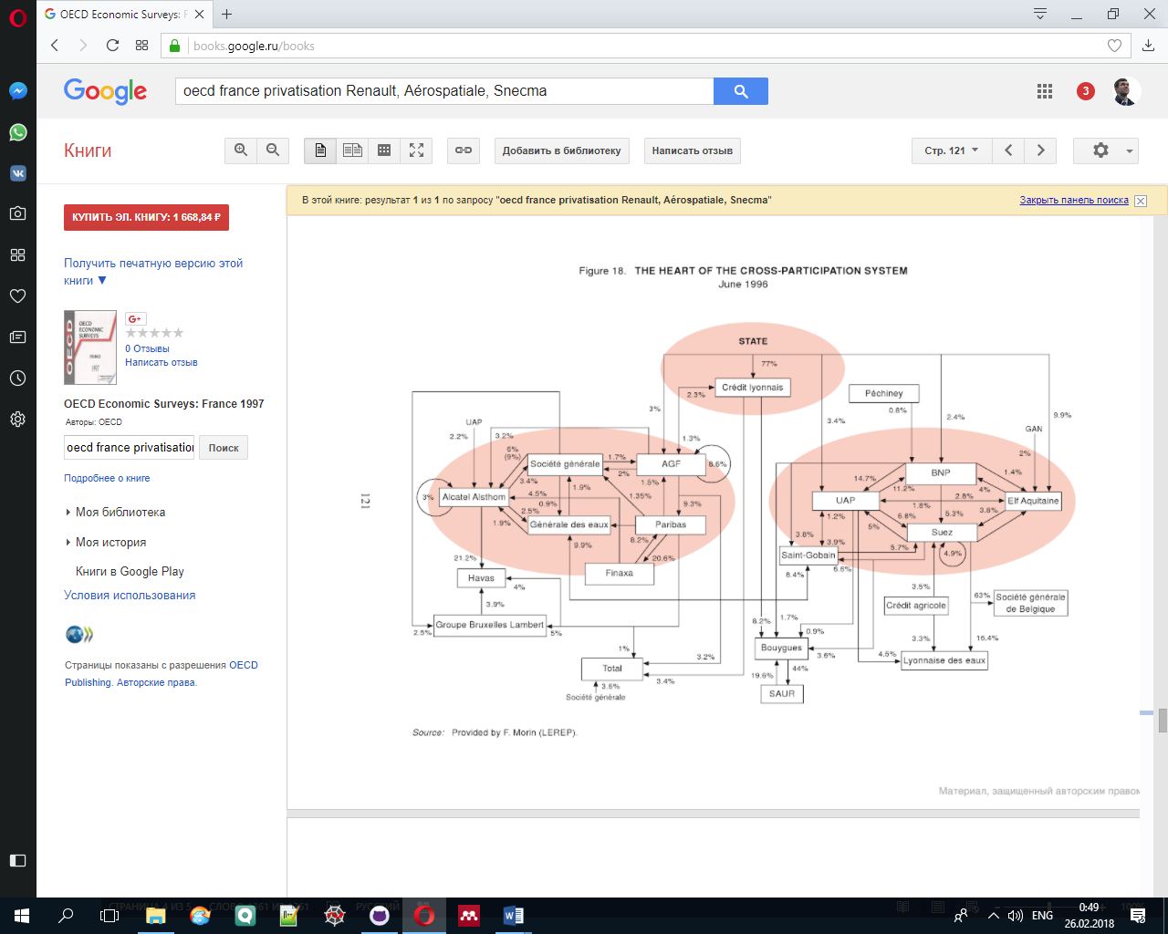The width and height of the screenshot is (1168, 934).
Task: Select the OECD Economic Surveys tab
Action: click(x=125, y=14)
